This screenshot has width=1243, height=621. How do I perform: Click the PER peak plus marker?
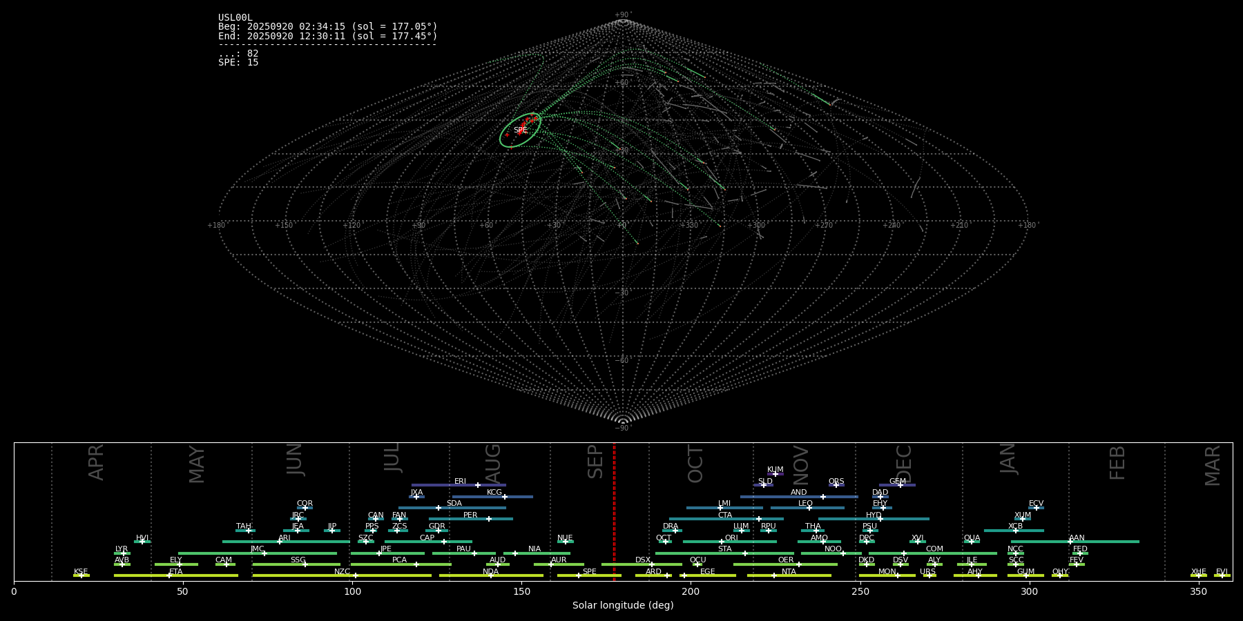(x=489, y=519)
